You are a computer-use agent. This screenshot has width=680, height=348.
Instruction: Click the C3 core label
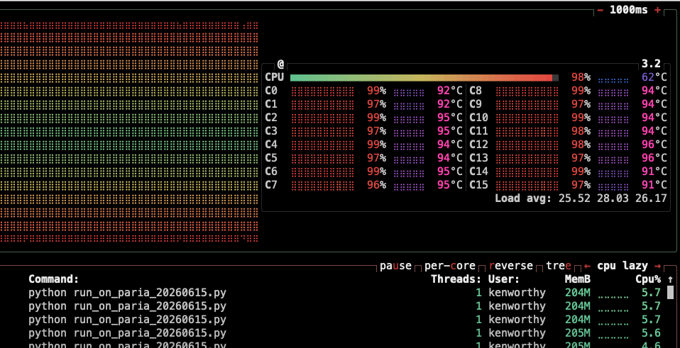(x=271, y=131)
